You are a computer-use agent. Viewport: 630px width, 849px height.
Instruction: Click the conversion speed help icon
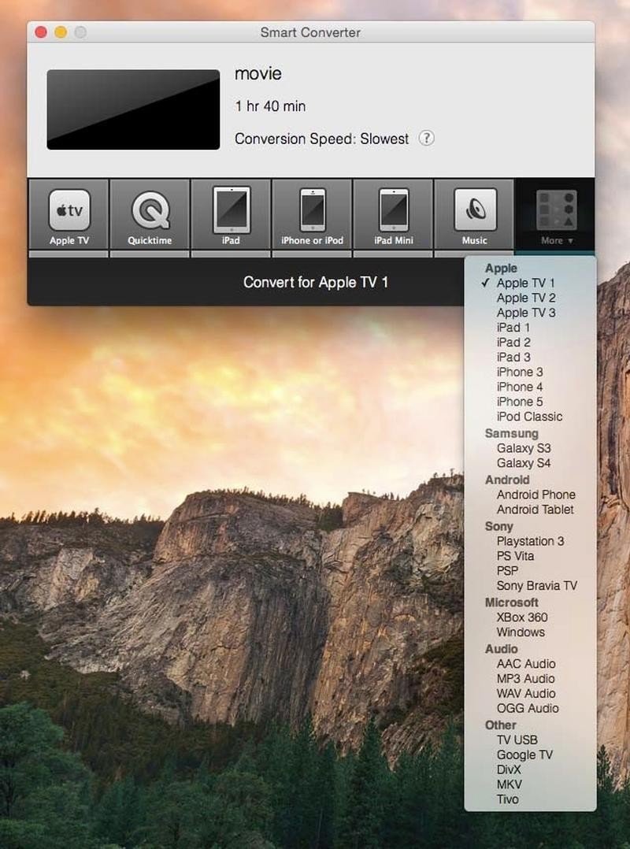tap(426, 139)
